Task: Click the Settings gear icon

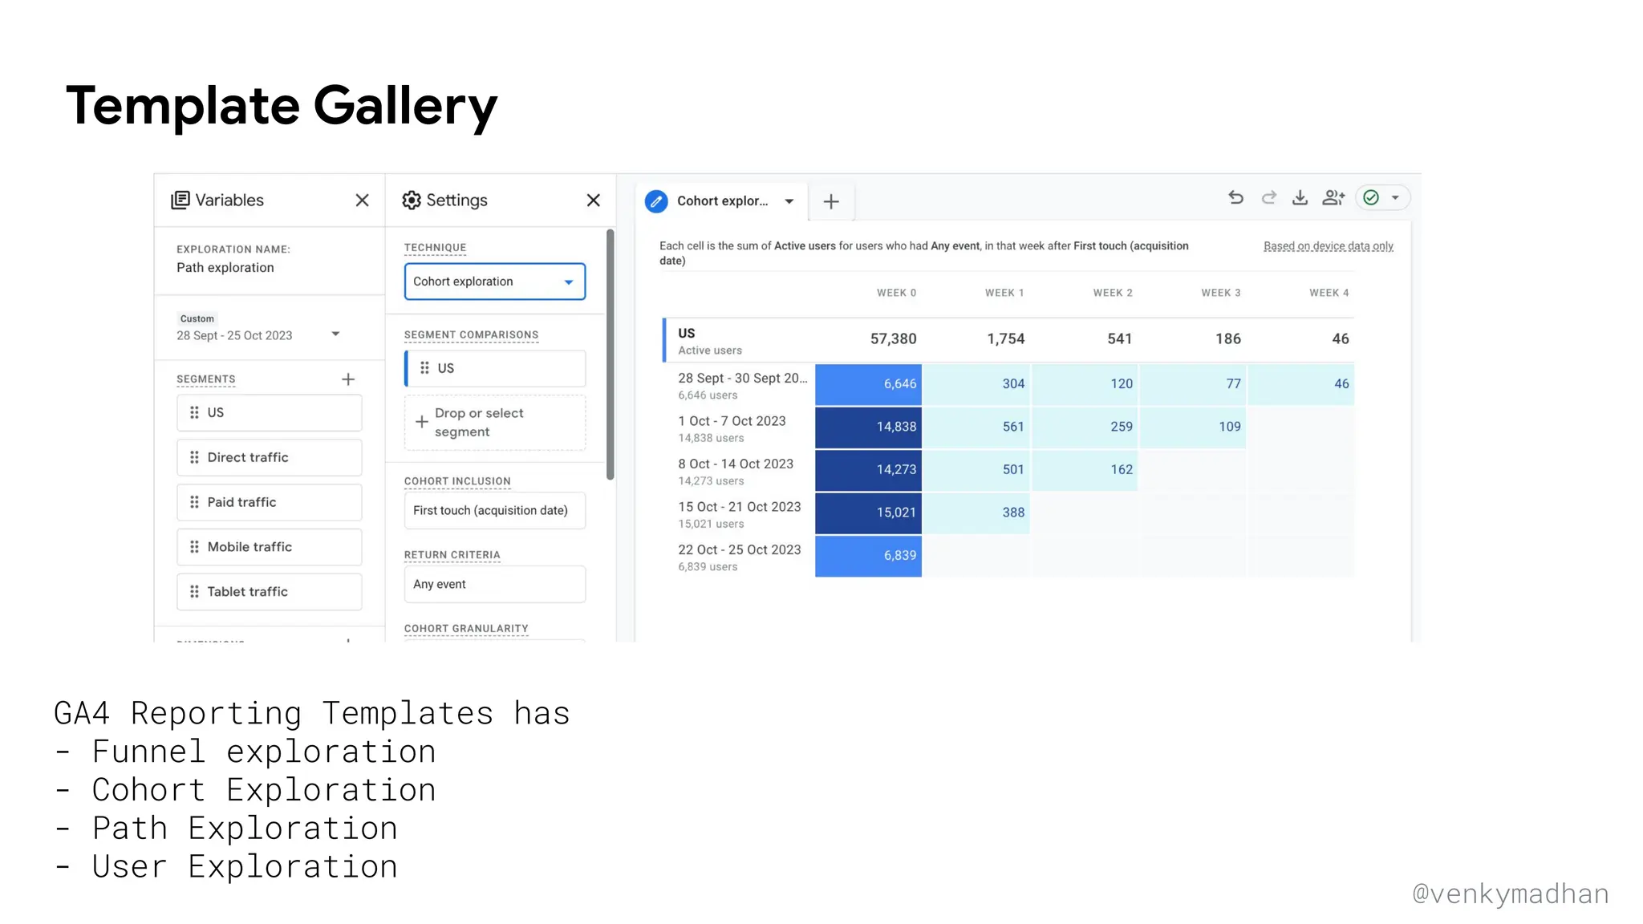Action: tap(412, 201)
